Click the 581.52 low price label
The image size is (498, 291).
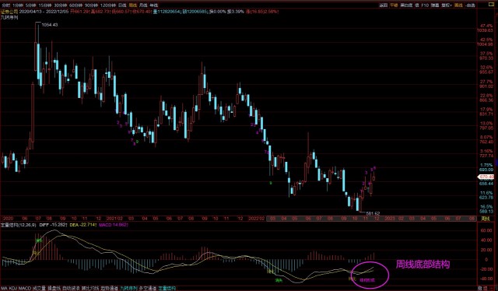point(373,213)
